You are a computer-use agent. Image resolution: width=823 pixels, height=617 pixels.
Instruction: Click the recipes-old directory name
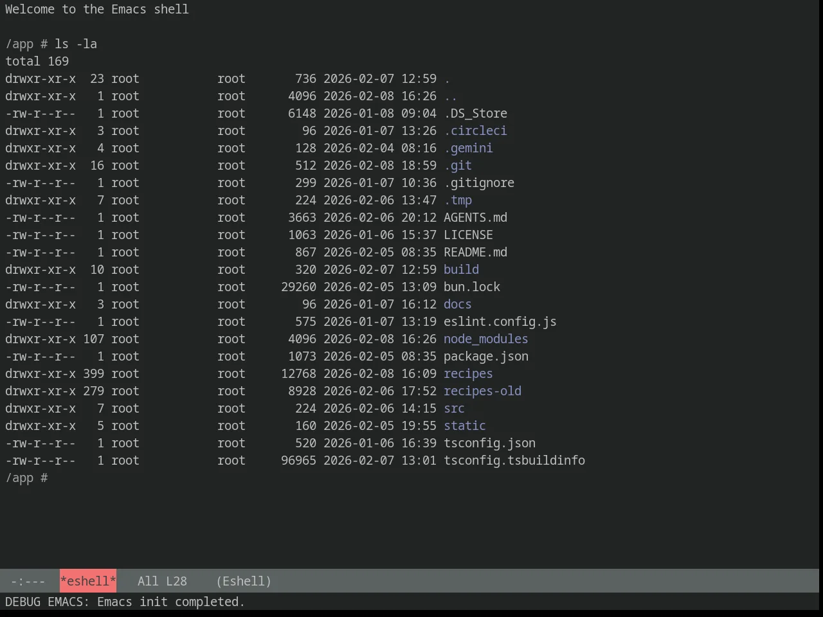482,391
